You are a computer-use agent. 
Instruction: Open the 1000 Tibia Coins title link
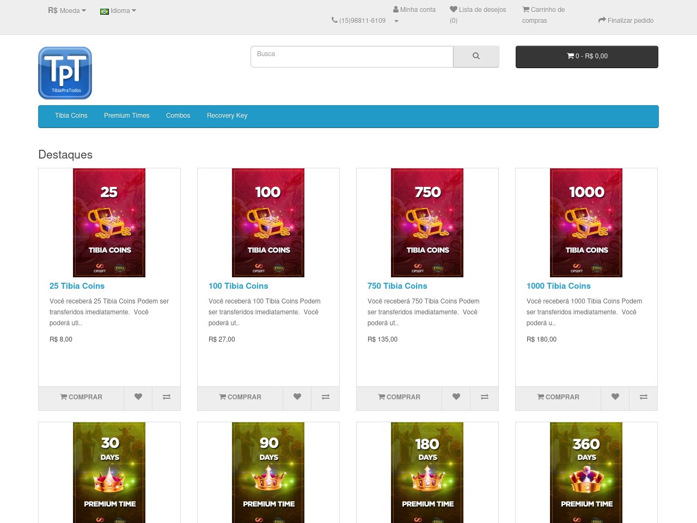(558, 286)
